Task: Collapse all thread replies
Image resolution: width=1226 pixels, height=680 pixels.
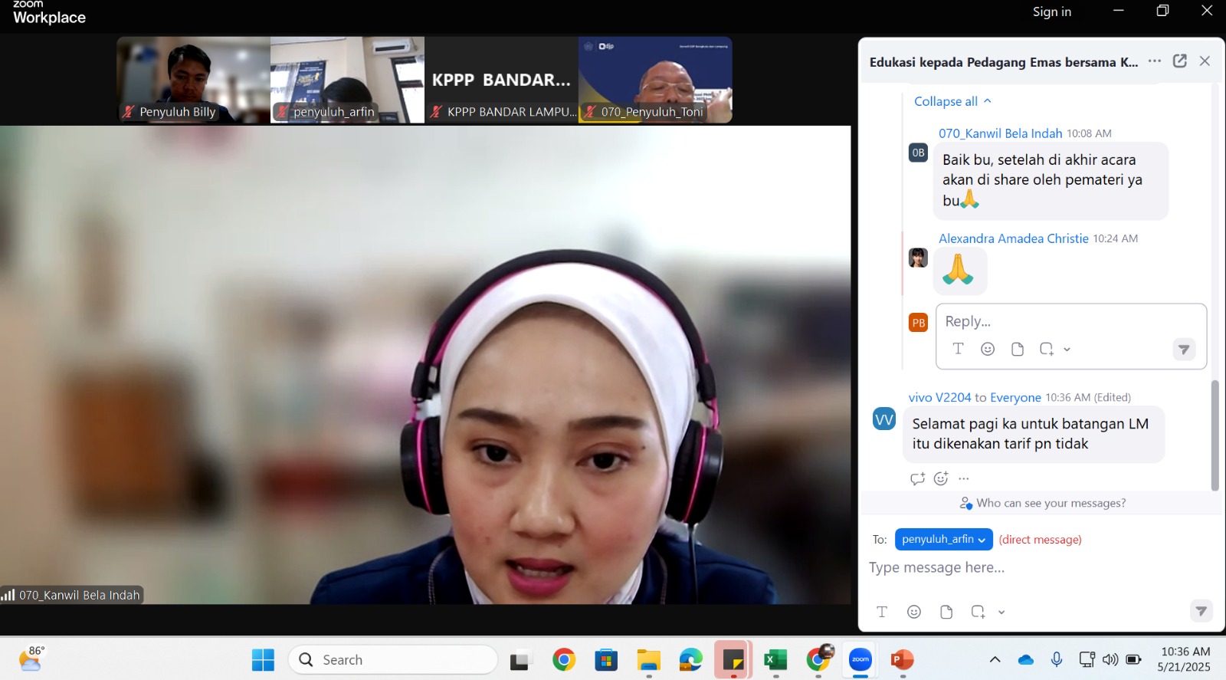Action: (952, 101)
